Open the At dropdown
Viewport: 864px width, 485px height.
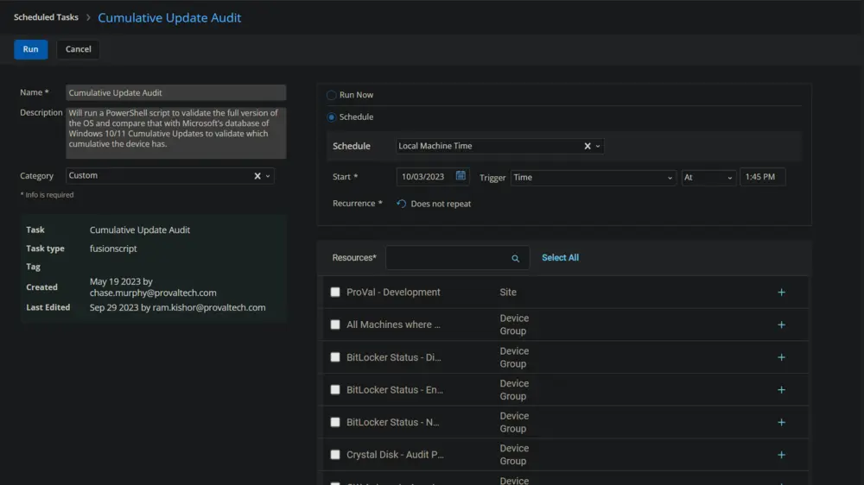(708, 177)
